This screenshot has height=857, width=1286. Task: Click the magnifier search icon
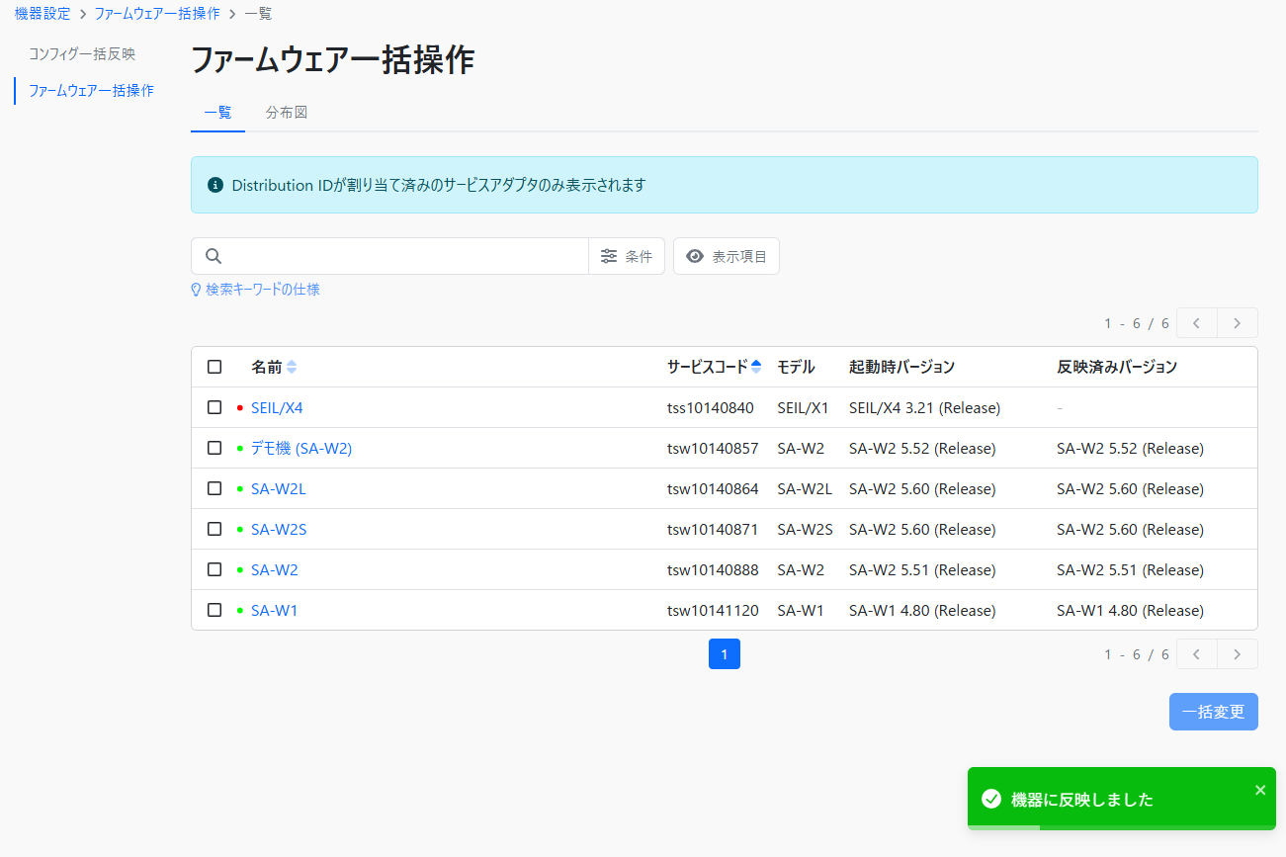tap(214, 256)
